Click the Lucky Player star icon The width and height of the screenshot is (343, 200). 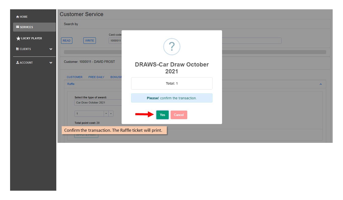pyautogui.click(x=18, y=38)
